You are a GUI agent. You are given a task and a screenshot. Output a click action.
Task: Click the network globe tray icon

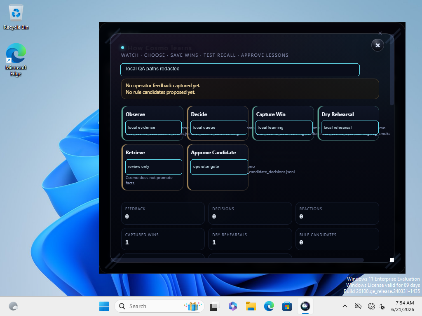[x=371, y=306]
